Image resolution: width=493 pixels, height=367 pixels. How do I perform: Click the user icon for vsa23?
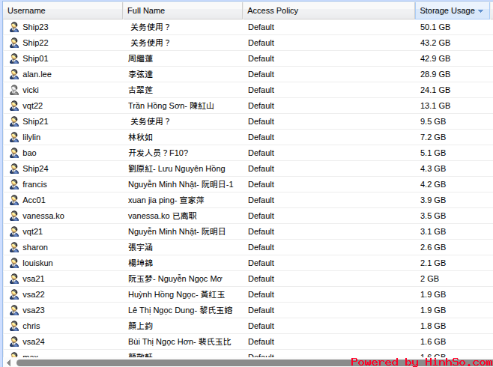(14, 310)
